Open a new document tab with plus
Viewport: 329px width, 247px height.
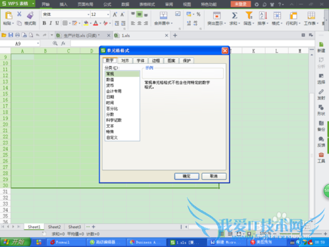point(175,36)
